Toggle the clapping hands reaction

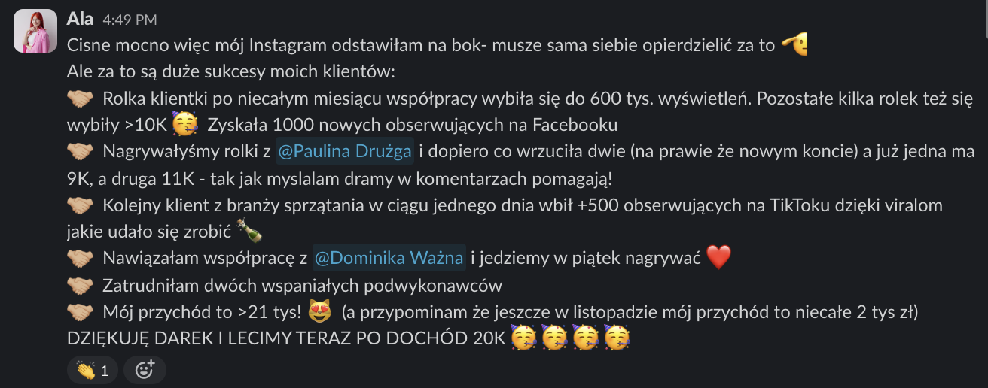[x=92, y=370]
